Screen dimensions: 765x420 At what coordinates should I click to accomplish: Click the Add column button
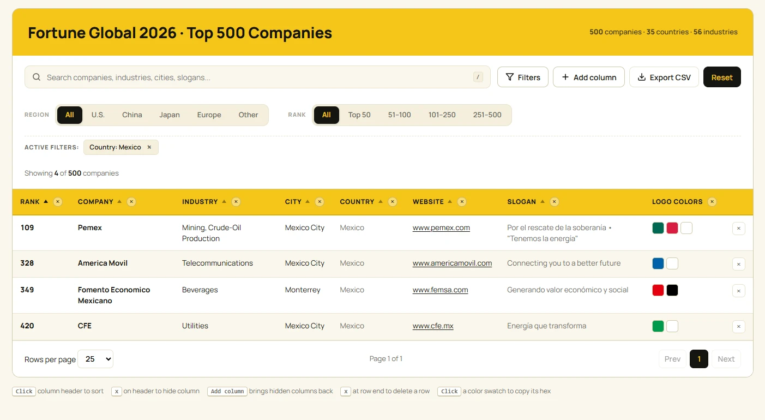click(589, 77)
